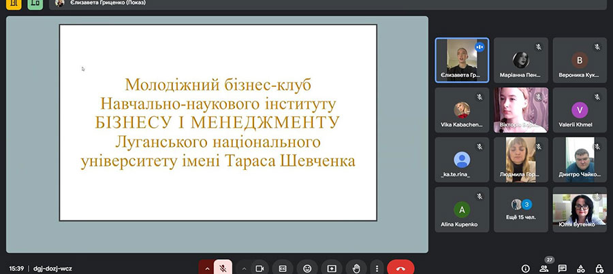This screenshot has height=274, width=613.
Task: Click muted mic icon on Маріанна Пен tile
Action: click(538, 47)
